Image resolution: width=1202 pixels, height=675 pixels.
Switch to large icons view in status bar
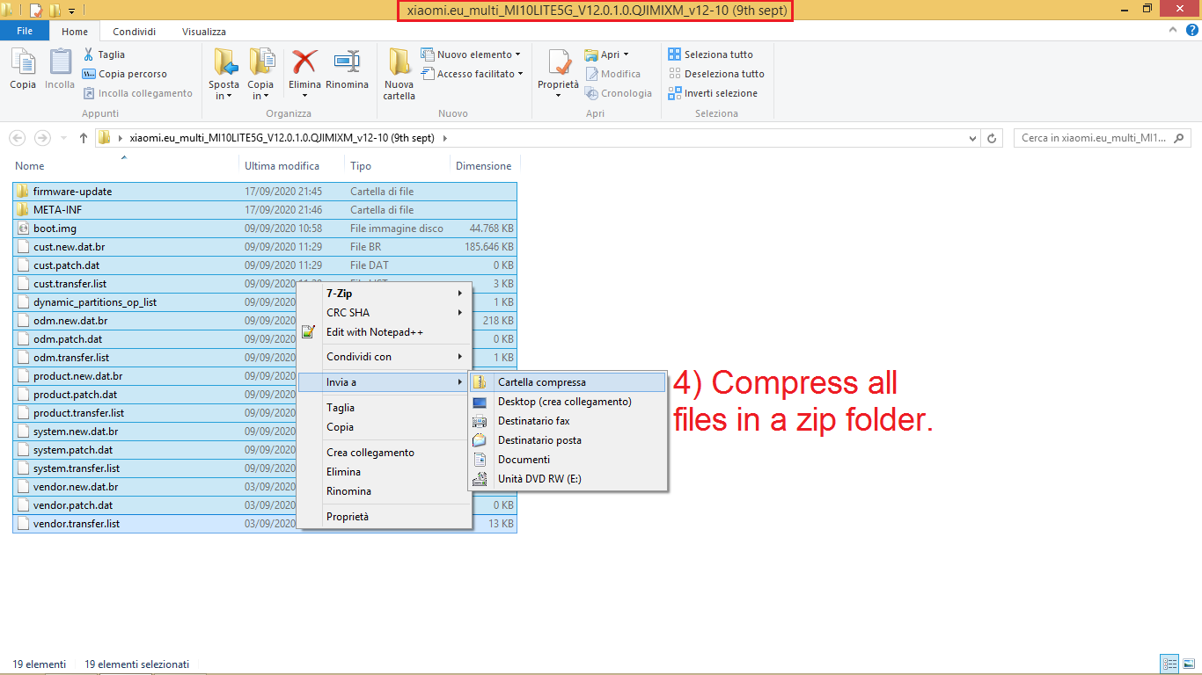click(x=1188, y=664)
